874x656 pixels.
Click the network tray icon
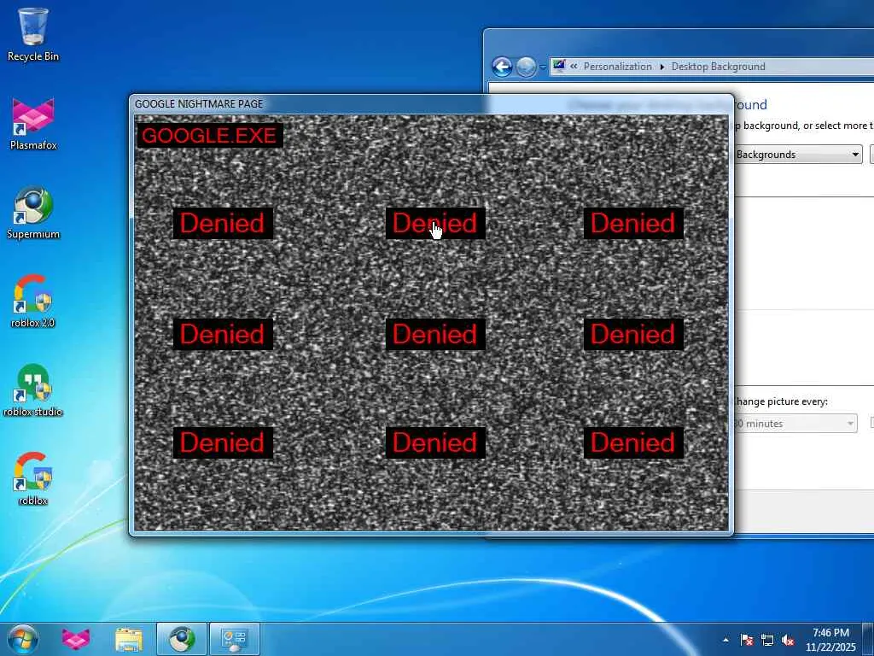(767, 640)
